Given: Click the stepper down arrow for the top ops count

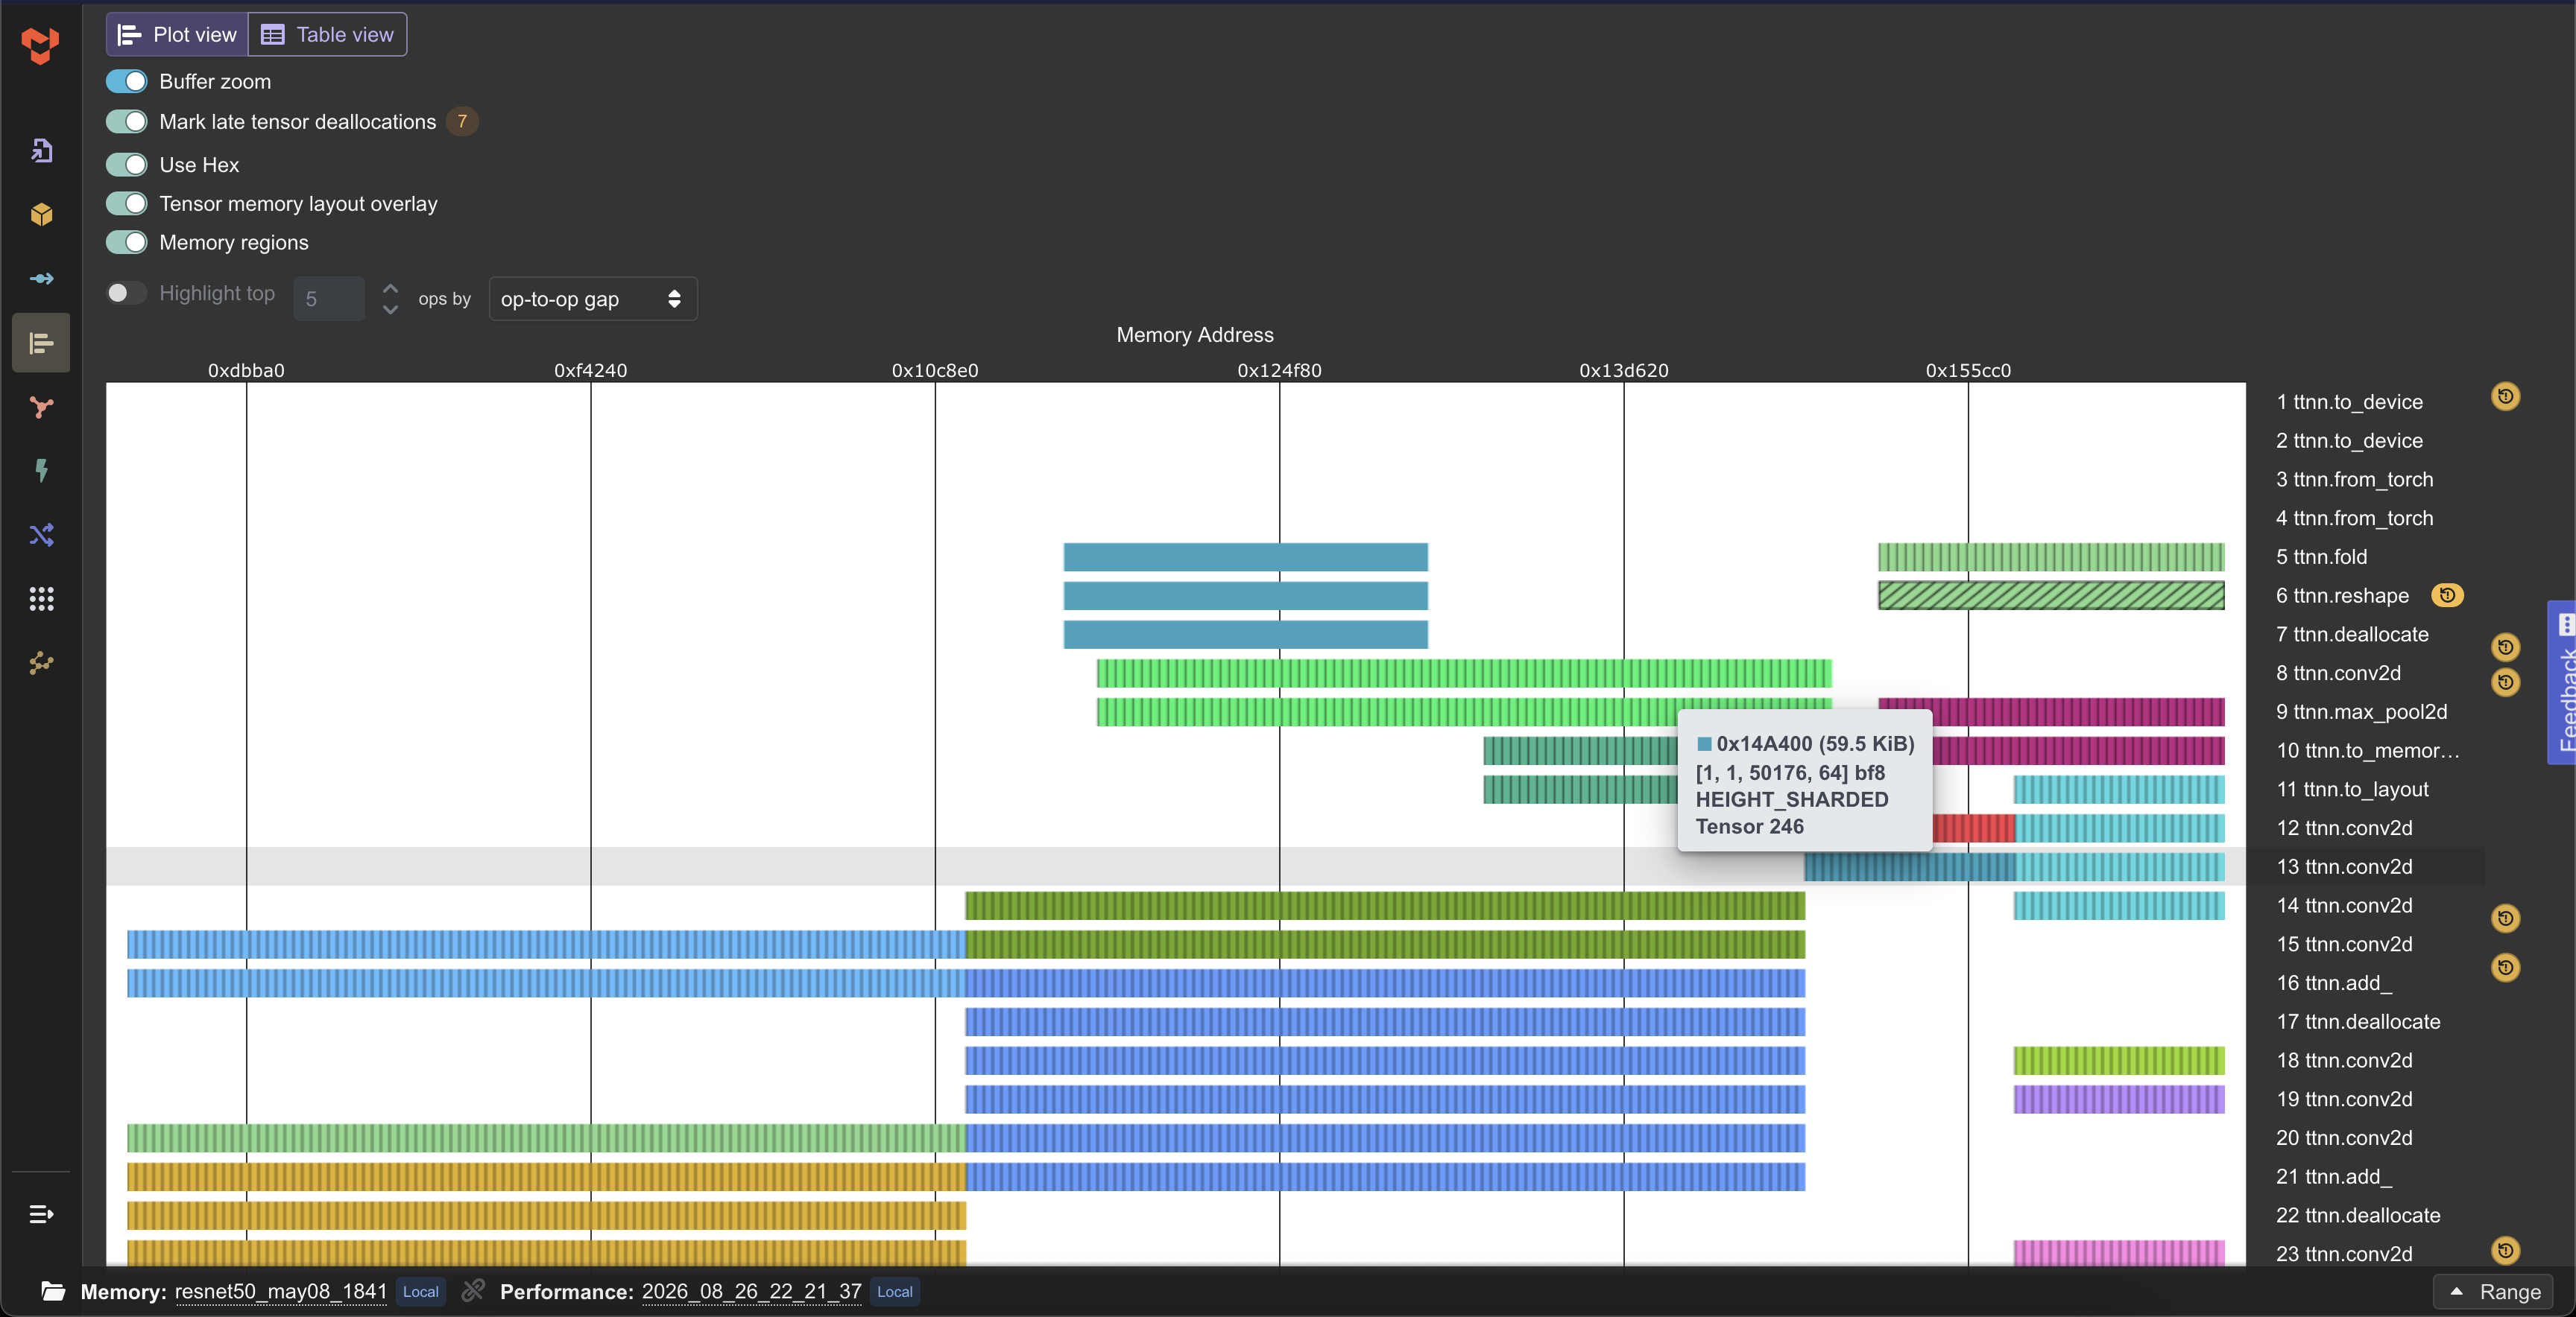Looking at the screenshot, I should [390, 310].
